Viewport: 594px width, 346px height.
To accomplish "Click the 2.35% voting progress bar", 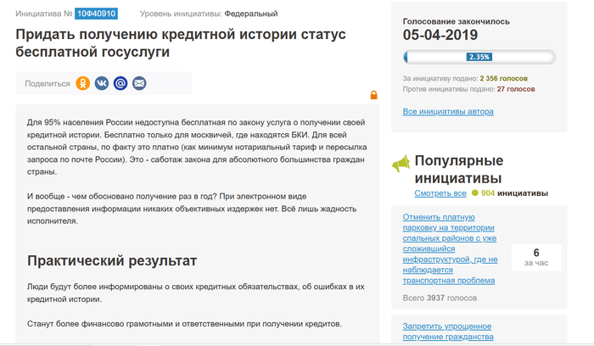I will [479, 58].
